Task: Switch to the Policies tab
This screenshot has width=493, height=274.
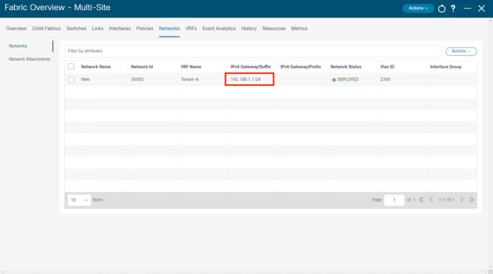Action: (145, 28)
